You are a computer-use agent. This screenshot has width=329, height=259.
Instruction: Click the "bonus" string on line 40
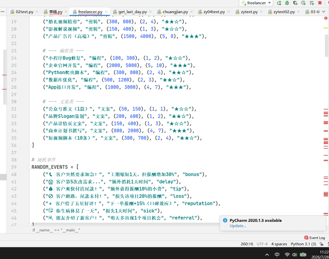click(x=192, y=174)
